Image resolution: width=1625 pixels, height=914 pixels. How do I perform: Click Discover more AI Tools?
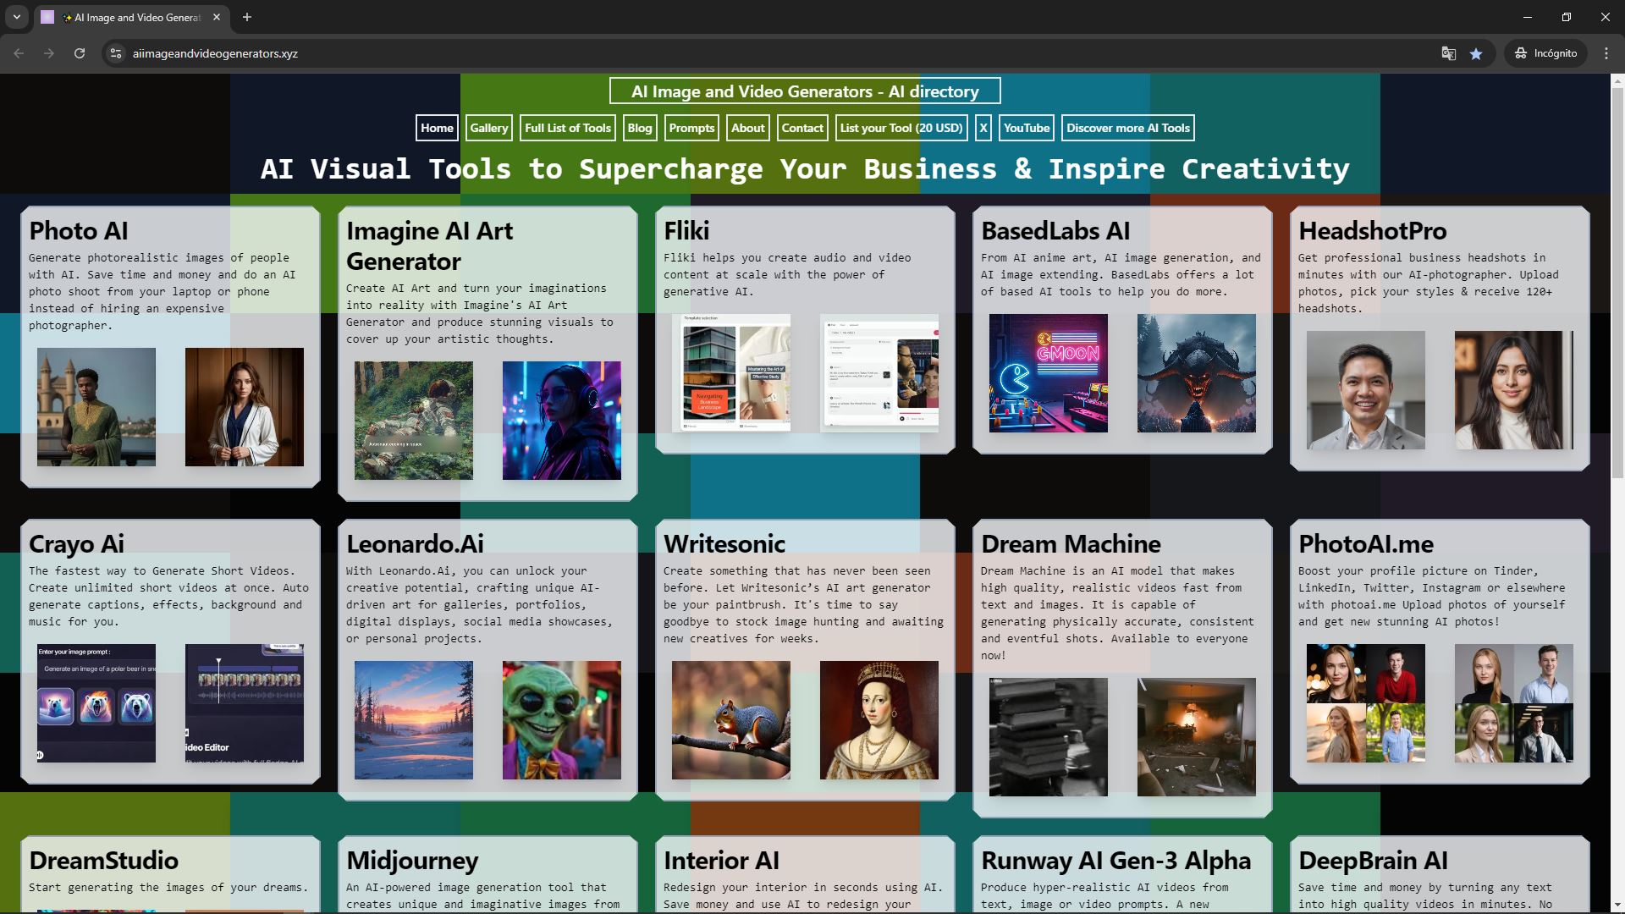coord(1128,128)
